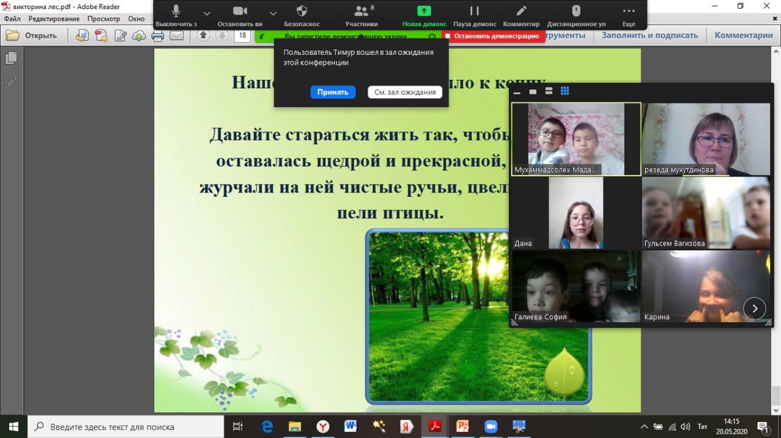781x438 pixels.
Task: Click the page number field showing 18
Action: coord(242,35)
